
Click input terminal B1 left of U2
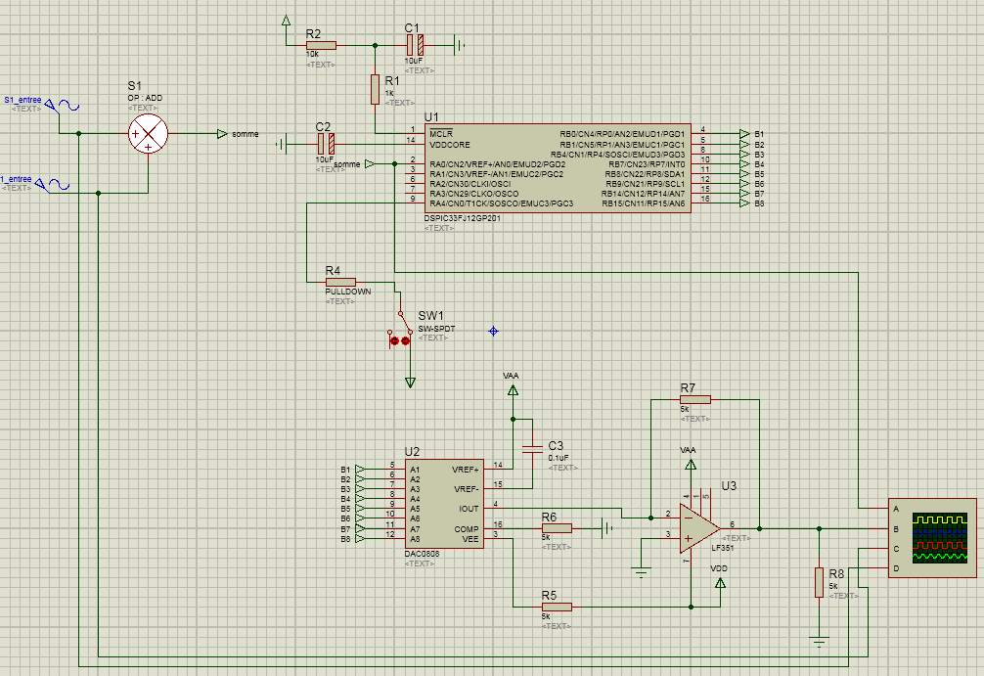tap(360, 469)
